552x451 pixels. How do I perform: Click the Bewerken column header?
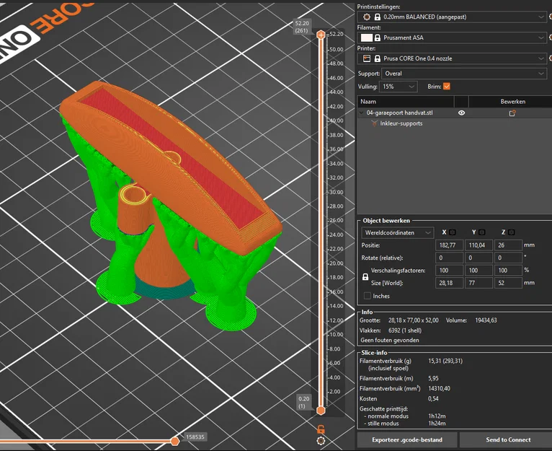click(512, 102)
